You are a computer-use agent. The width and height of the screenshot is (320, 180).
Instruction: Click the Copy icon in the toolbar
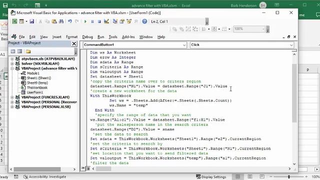(47, 21)
